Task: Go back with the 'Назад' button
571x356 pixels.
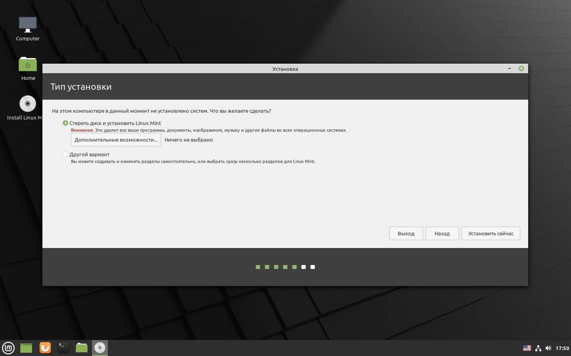Action: point(442,234)
